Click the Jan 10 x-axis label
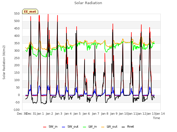 [123, 114]
